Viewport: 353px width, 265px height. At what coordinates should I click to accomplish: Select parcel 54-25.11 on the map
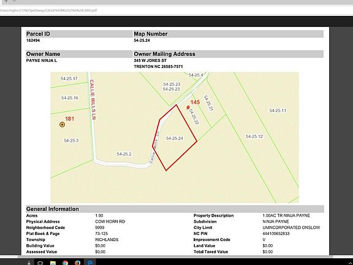pyautogui.click(x=278, y=110)
